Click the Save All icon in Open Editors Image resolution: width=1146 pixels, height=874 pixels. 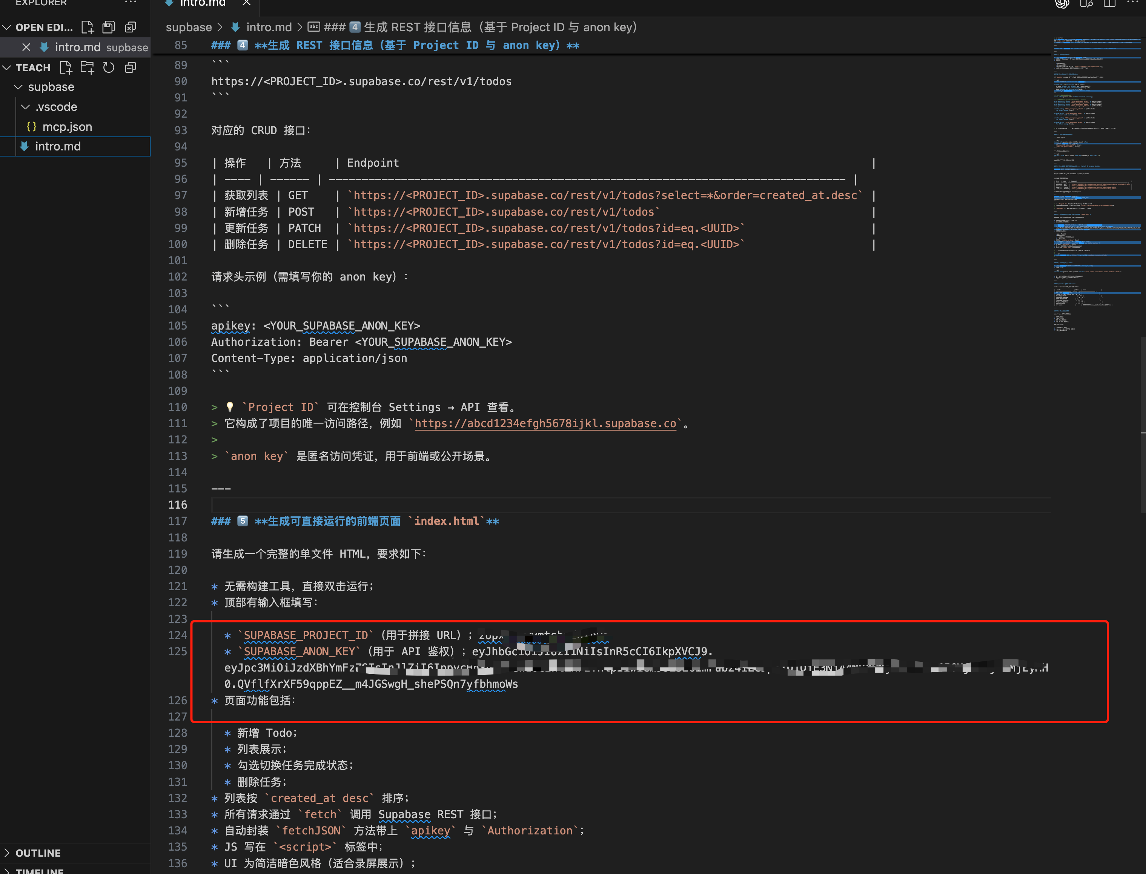coord(109,27)
